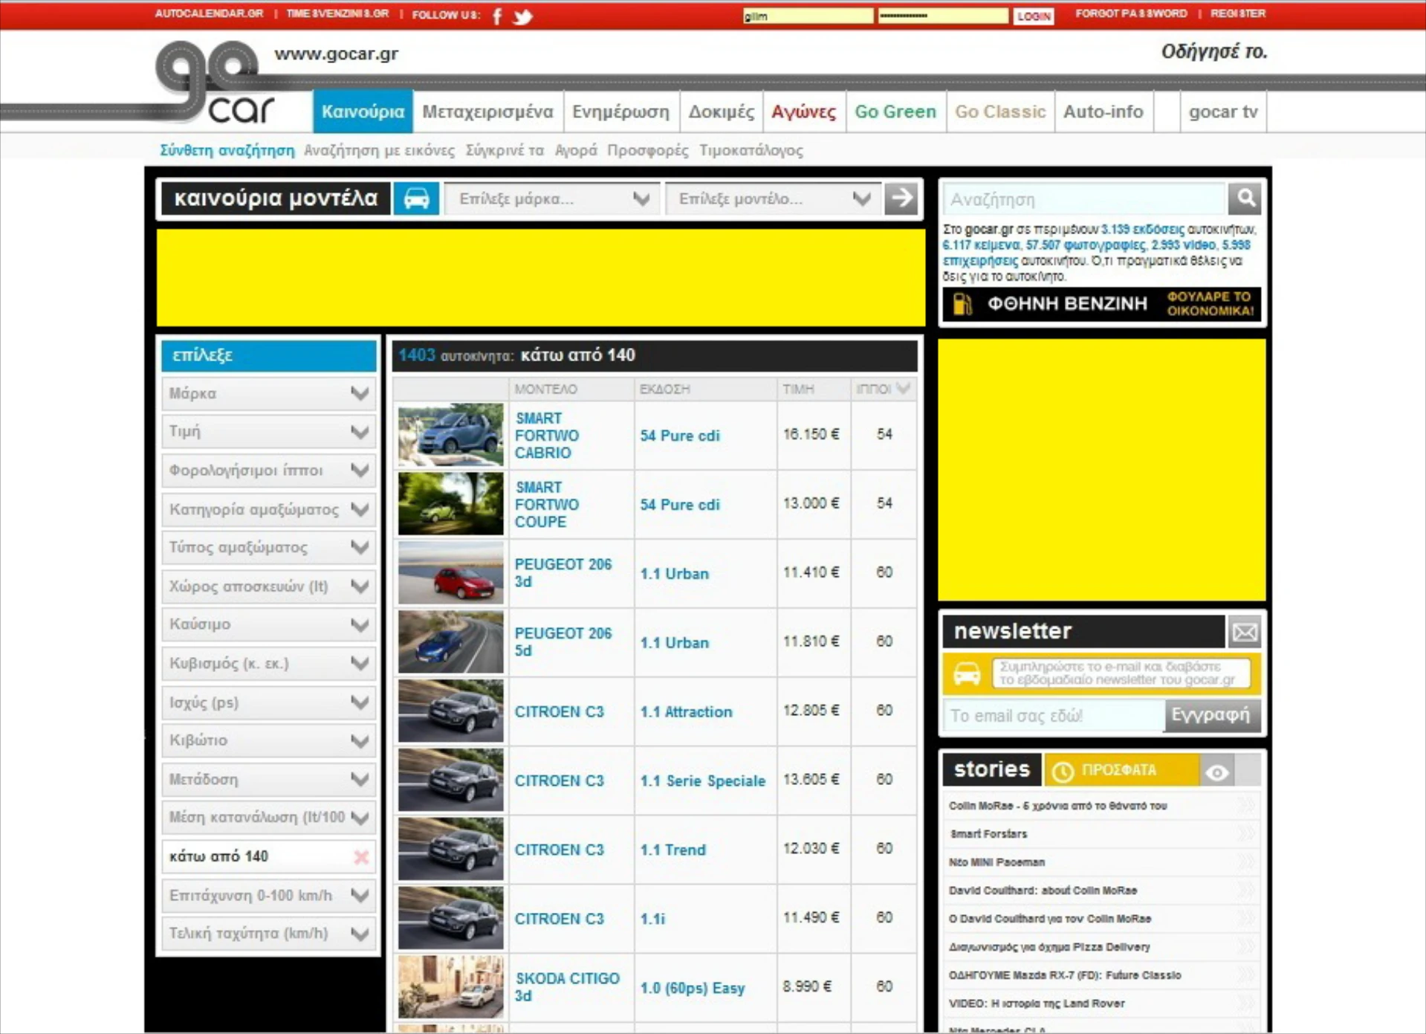
Task: Open the Peugeot 206 3d model link
Action: tap(563, 572)
